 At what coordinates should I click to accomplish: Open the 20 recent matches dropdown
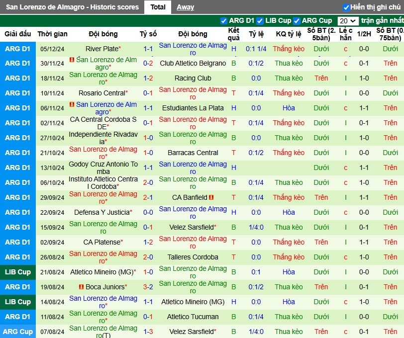pyautogui.click(x=348, y=21)
